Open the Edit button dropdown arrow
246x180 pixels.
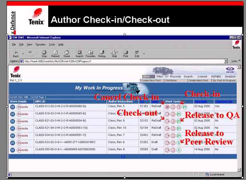(x=144, y=54)
